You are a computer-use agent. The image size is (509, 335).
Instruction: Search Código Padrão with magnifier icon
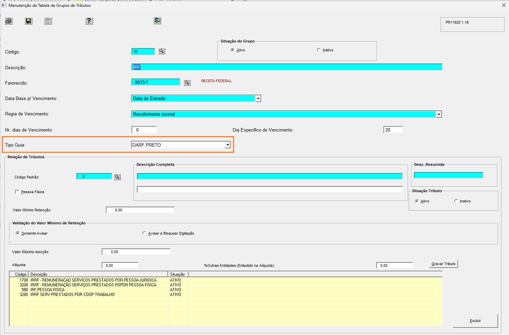tap(117, 177)
